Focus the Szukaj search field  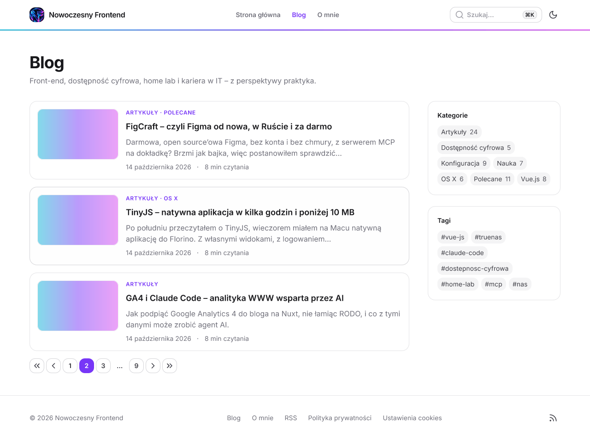(496, 15)
